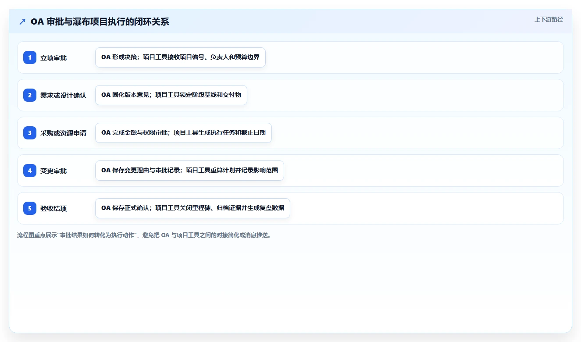Select step number 2 badge
The image size is (581, 342).
point(30,95)
